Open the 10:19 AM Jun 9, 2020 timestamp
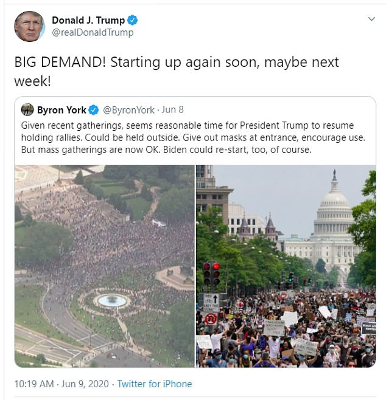Screen dimensions: 386x400 tap(61, 384)
